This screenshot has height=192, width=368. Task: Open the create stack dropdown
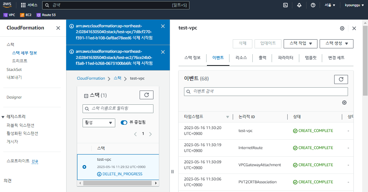coord(336,44)
